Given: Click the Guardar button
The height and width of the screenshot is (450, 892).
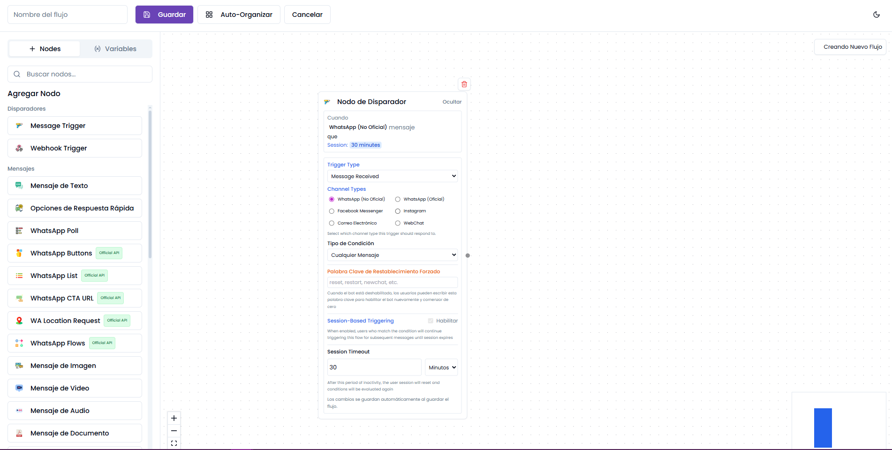Looking at the screenshot, I should (x=164, y=15).
